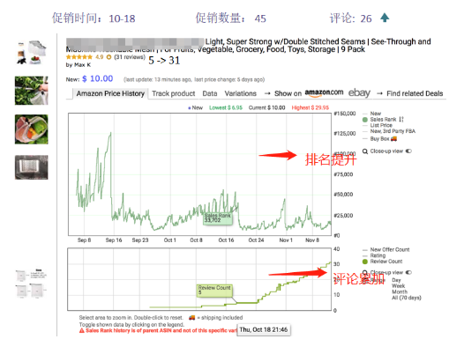This screenshot has width=449, height=354.
Task: Select the Month range option
Action: 400,291
